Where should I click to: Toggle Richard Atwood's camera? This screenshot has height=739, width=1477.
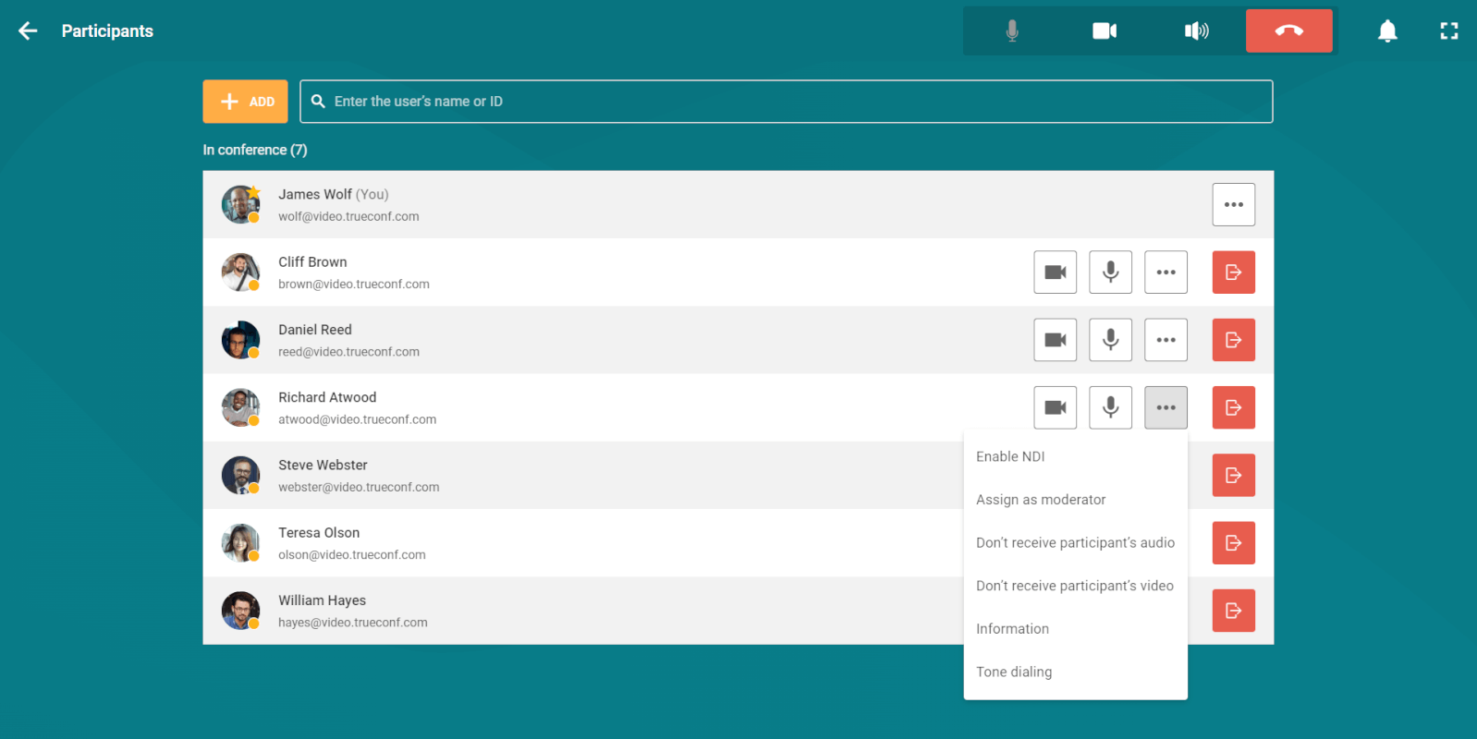point(1055,407)
